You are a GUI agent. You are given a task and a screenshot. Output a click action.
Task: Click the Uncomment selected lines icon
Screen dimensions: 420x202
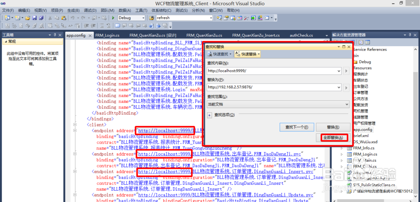[x=108, y=26]
